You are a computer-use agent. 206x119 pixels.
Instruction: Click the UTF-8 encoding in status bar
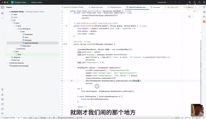(x=187, y=118)
